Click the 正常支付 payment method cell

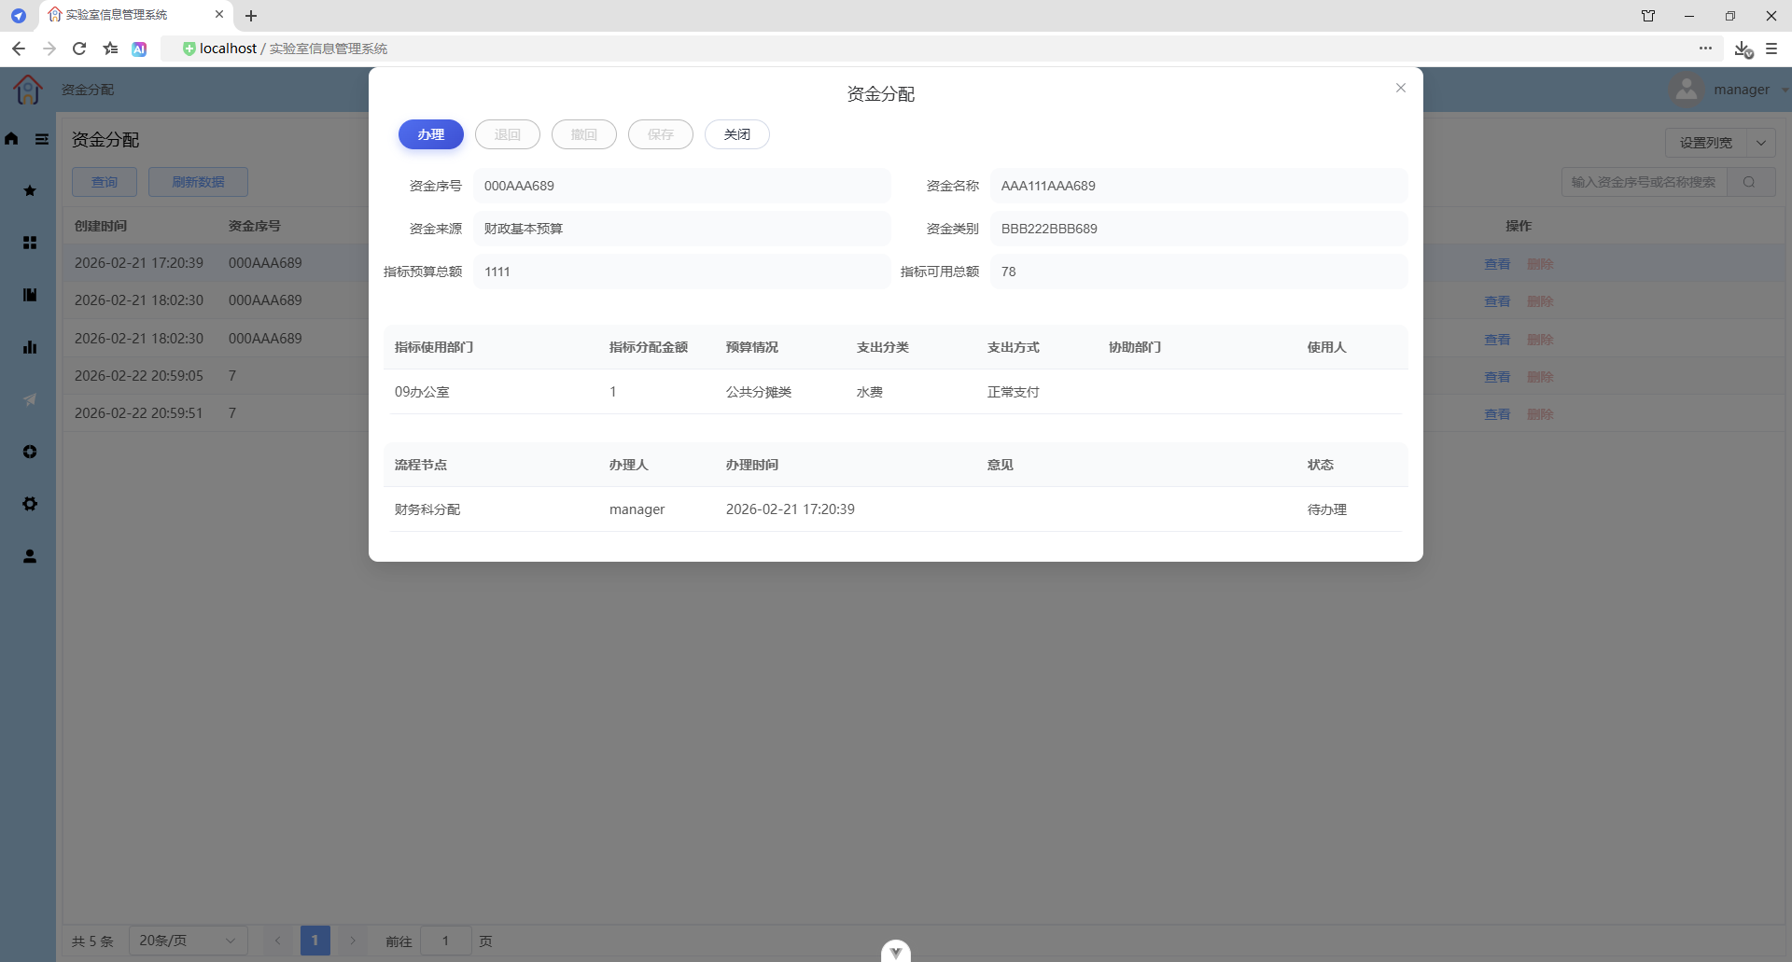pos(1014,392)
